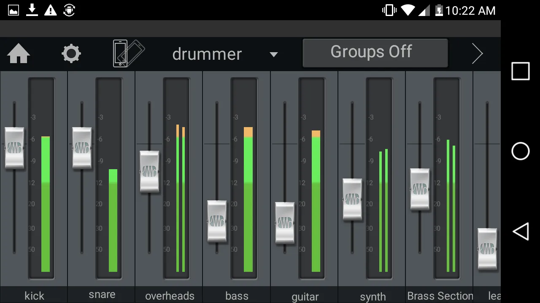The width and height of the screenshot is (540, 303).
Task: Click the snare level meter
Action: pos(109,178)
